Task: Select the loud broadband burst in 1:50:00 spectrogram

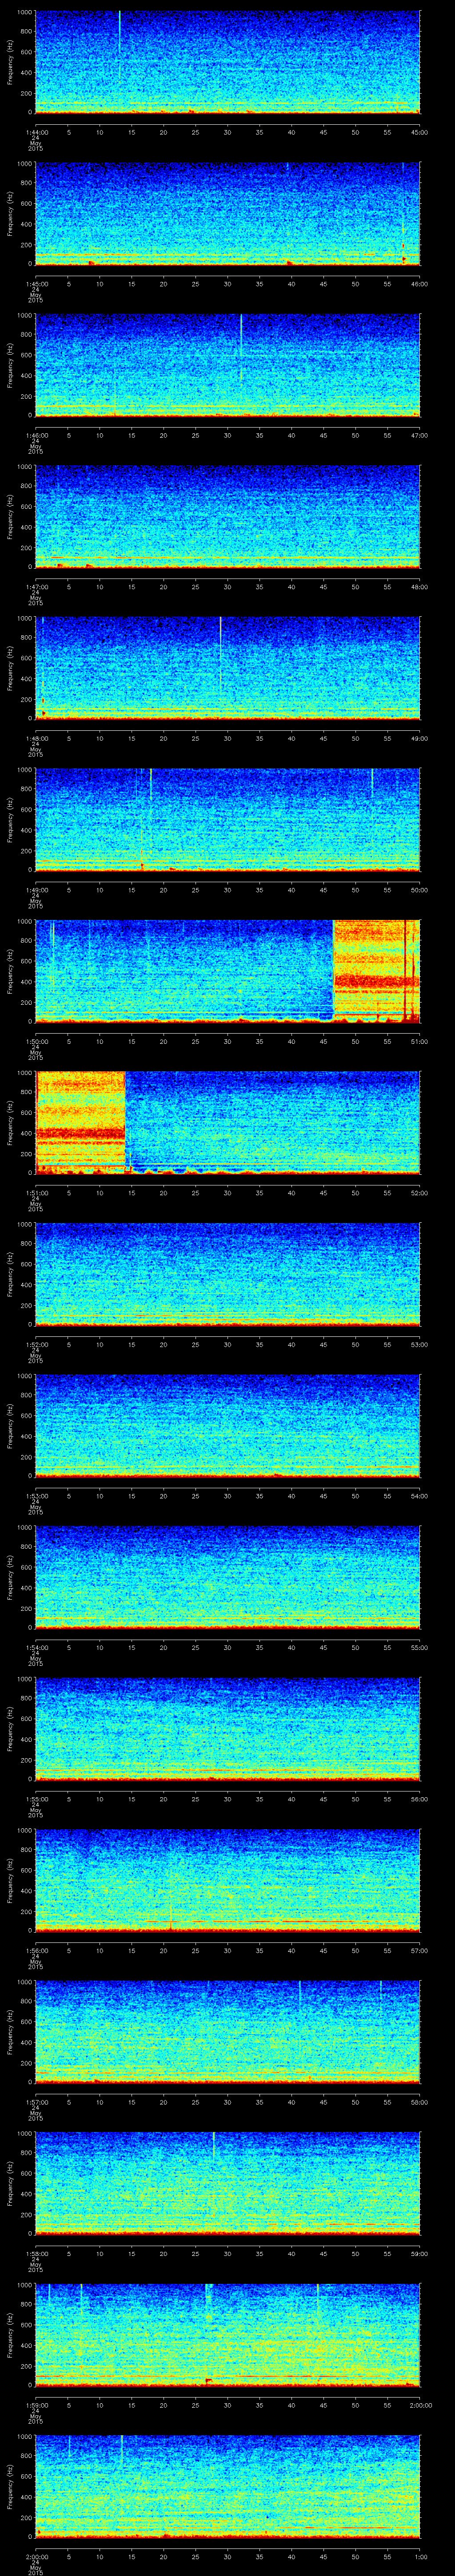Action: coord(376,970)
